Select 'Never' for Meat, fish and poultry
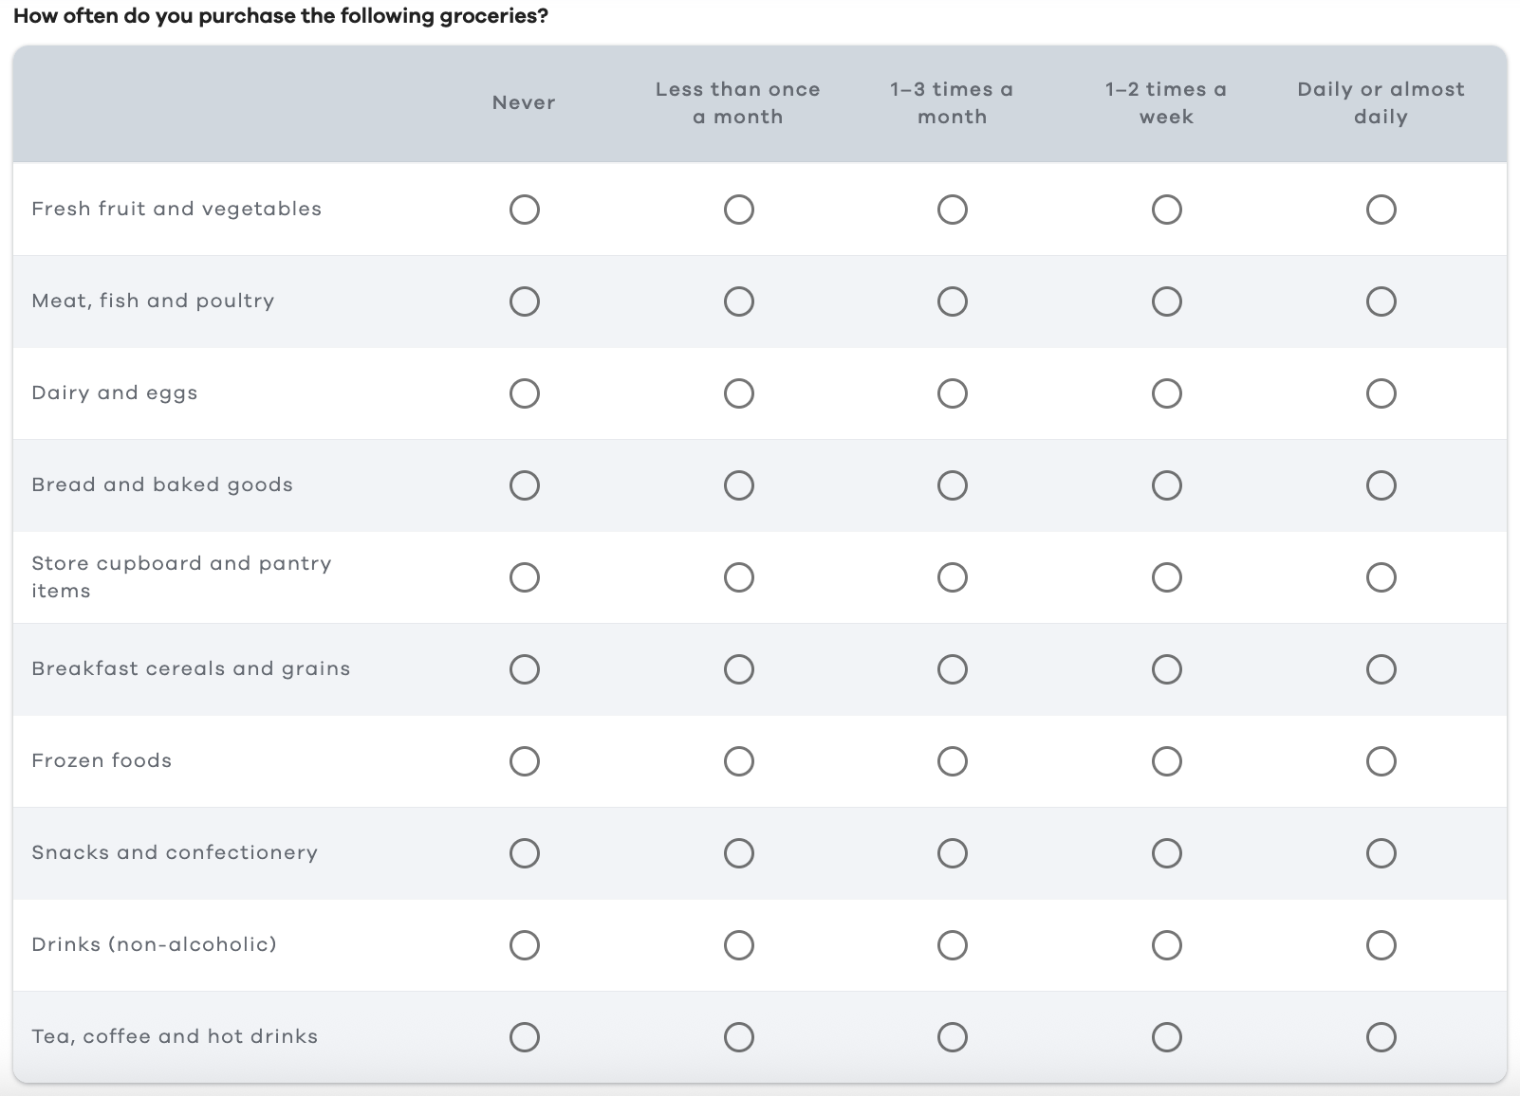Viewport: 1520px width, 1096px height. (525, 301)
